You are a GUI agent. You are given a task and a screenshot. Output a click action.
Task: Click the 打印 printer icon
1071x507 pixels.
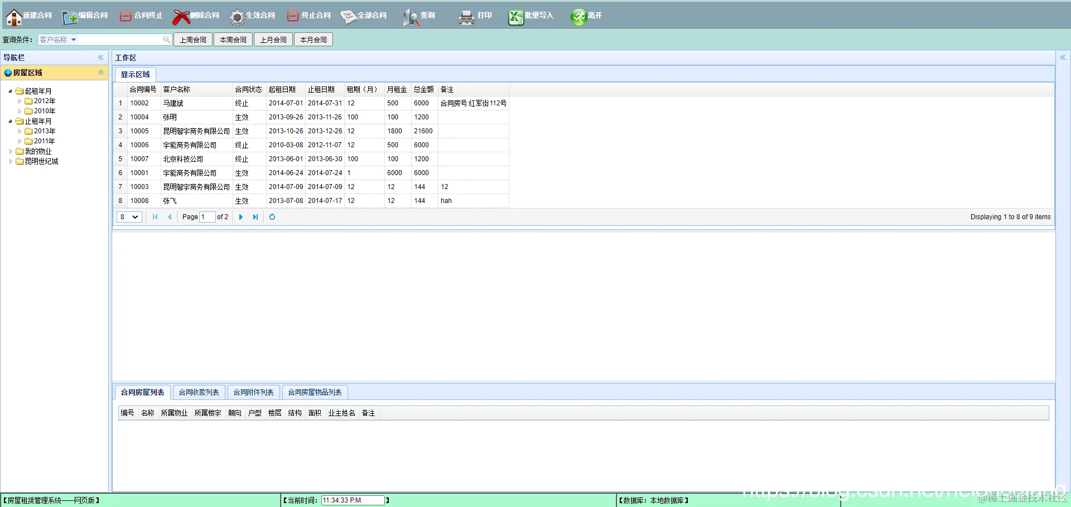click(x=466, y=17)
